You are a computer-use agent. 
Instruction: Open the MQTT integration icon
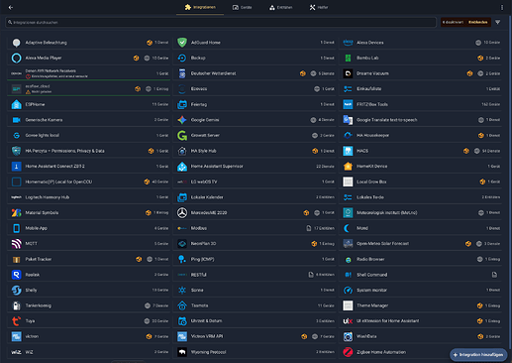point(16,244)
